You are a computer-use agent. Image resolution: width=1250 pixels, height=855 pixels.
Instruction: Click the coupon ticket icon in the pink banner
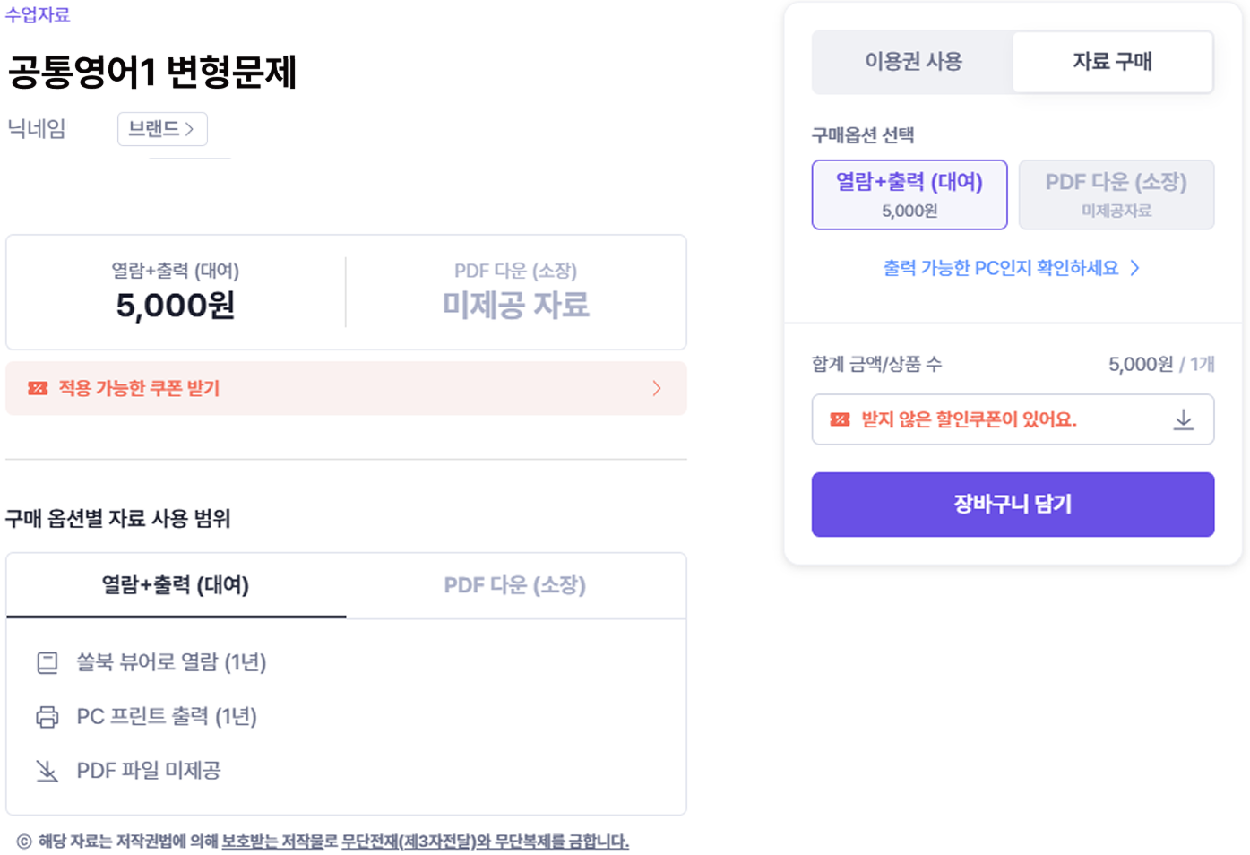click(x=38, y=388)
